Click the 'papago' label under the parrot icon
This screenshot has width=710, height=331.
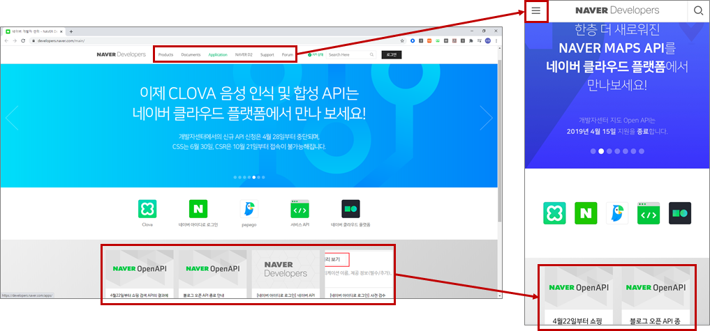(249, 225)
